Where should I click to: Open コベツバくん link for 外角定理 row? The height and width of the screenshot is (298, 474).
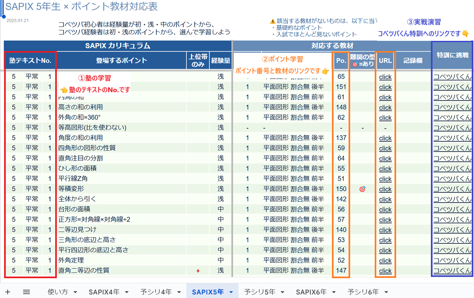pos(452,260)
